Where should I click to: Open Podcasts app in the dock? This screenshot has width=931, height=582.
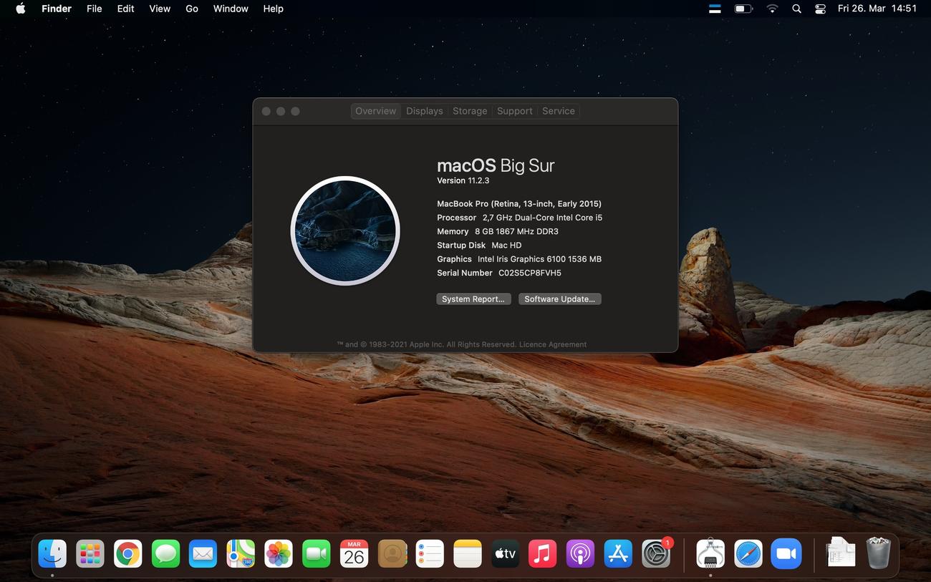click(x=580, y=553)
